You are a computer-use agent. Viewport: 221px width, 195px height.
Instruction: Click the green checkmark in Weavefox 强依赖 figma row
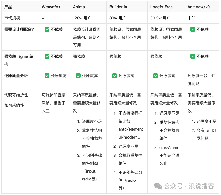tap(47, 56)
